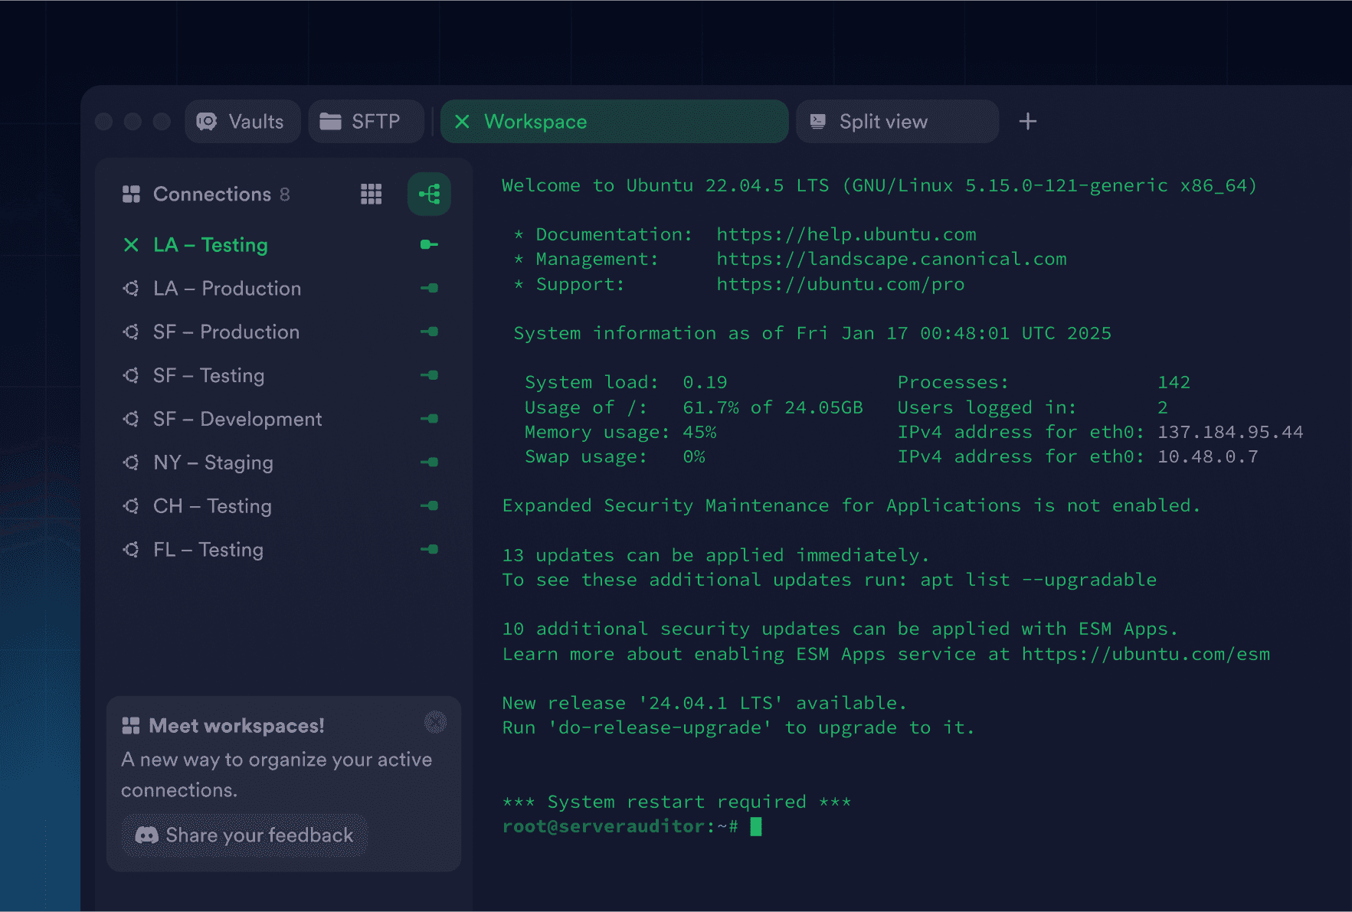
Task: Dismiss the Meet workspaces card
Action: (435, 722)
